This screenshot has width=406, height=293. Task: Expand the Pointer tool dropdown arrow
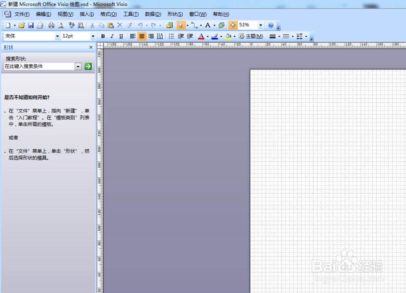coord(188,26)
